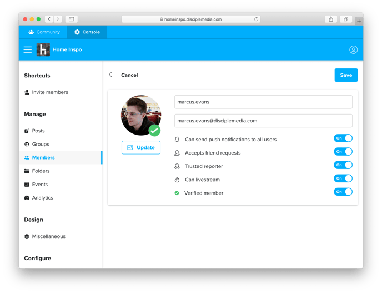Switch to the Community tab

pos(43,32)
